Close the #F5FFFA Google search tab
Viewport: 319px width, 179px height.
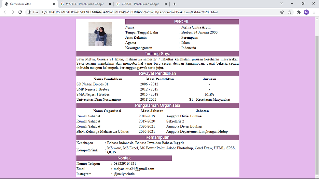point(110,4)
